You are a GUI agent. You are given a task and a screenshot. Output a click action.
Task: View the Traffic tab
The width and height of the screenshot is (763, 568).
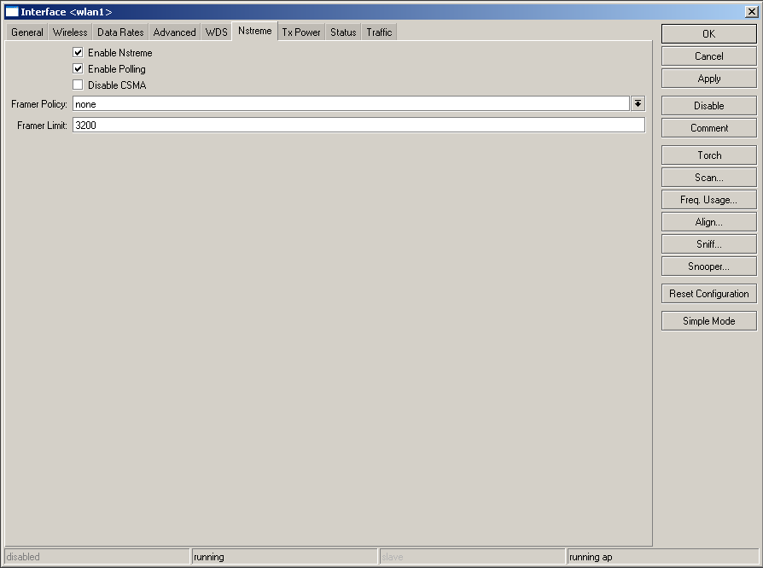[x=379, y=32]
